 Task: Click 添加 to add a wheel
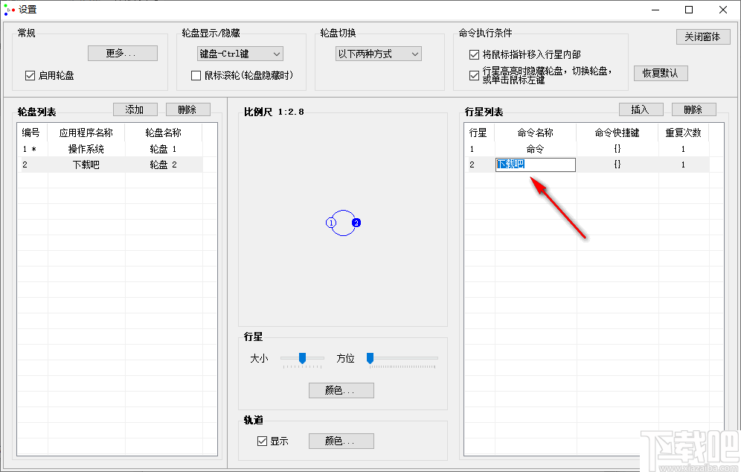[x=135, y=109]
